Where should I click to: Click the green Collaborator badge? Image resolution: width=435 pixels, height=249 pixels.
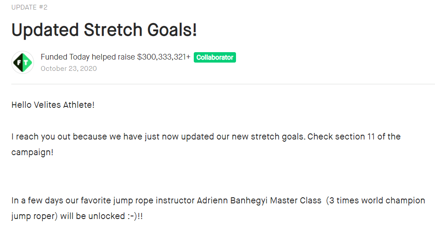215,57
